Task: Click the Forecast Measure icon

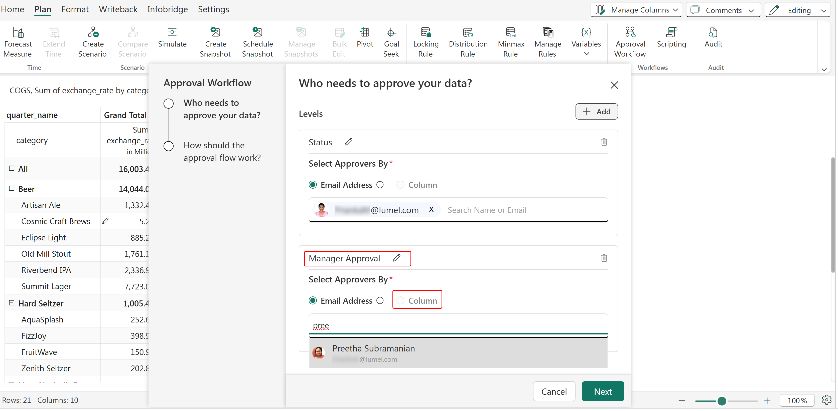Action: [x=18, y=33]
